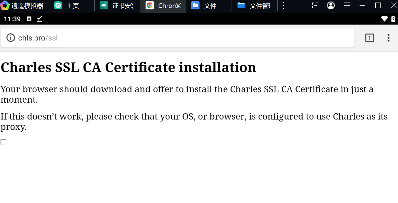The height and width of the screenshot is (203, 398).
Task: Open the emulator hamburger menu
Action: point(347,5)
